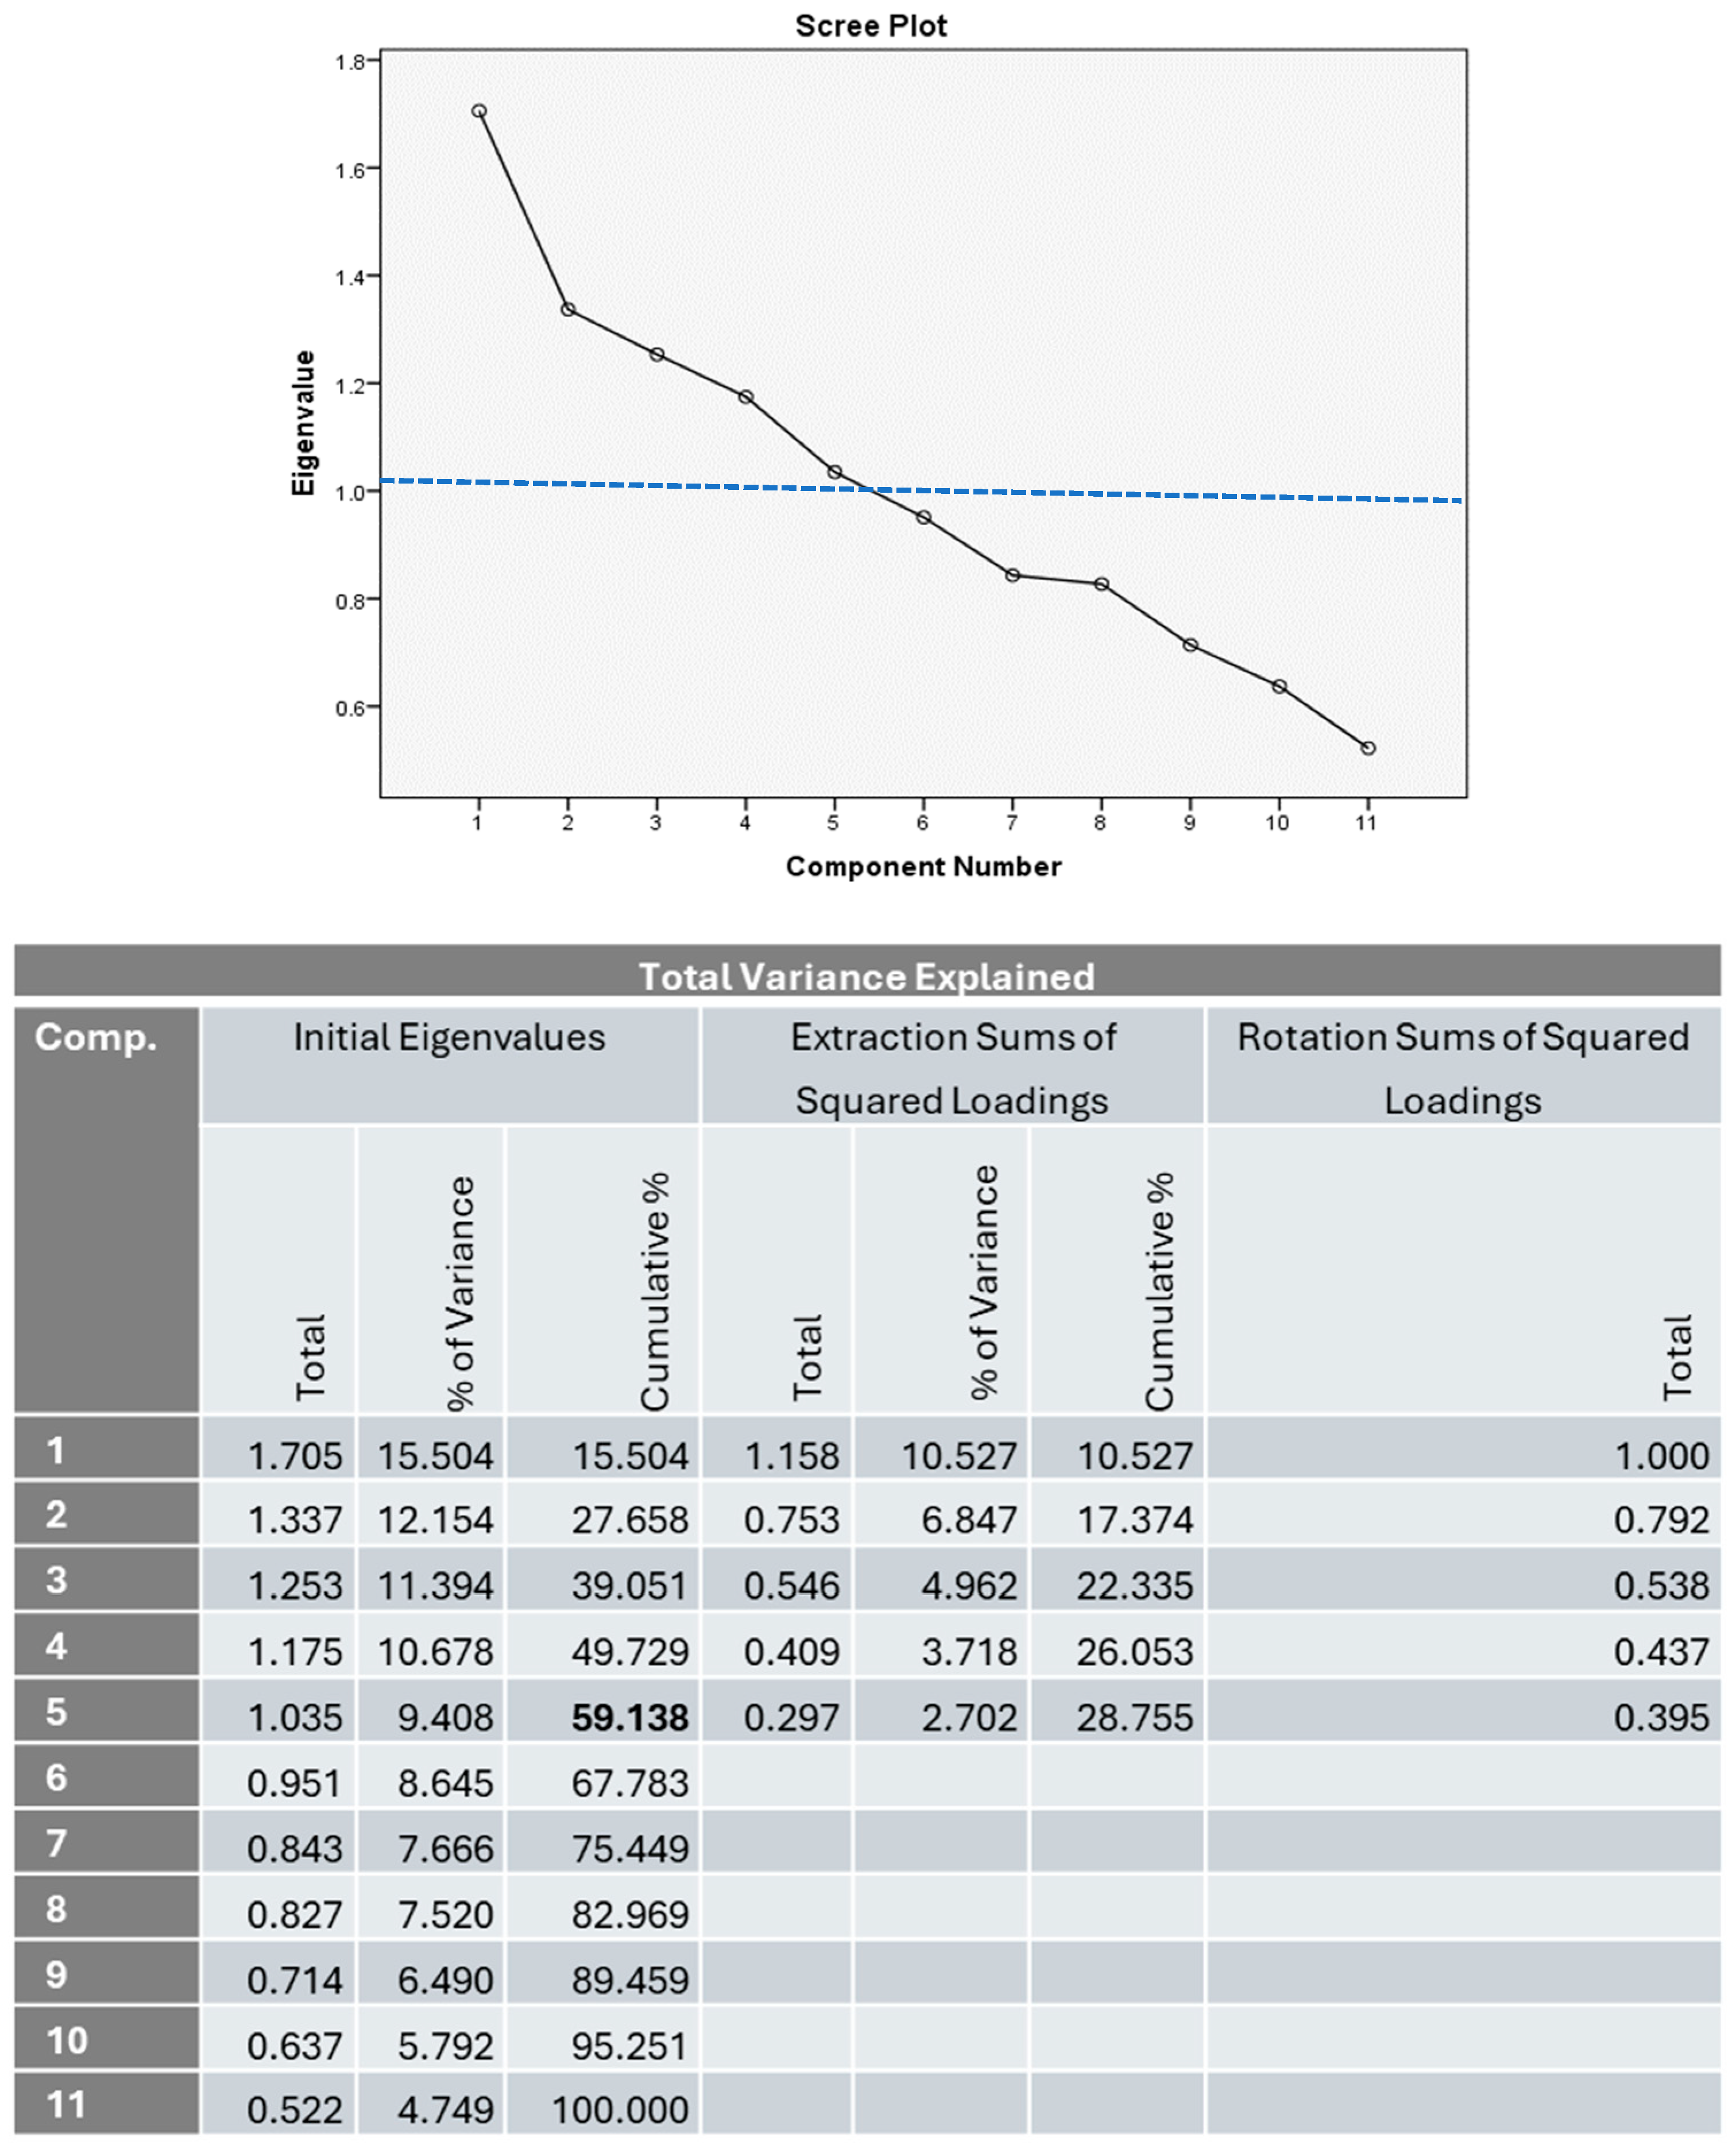1736x2149 pixels.
Task: Select the cell containing eigenvalue 1.705
Action: click(294, 1455)
